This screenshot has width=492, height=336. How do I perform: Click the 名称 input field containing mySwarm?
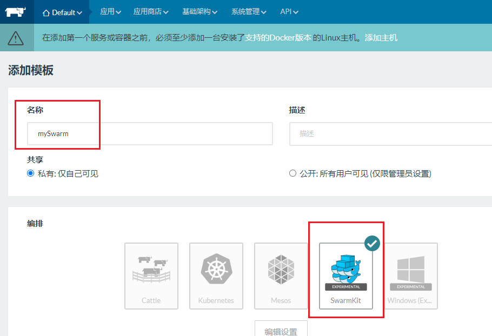click(150, 134)
